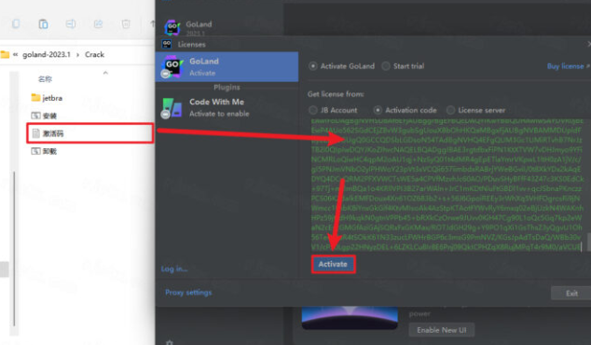Click the share icon in Explorer toolbar
This screenshot has height=345, width=591.
click(98, 24)
